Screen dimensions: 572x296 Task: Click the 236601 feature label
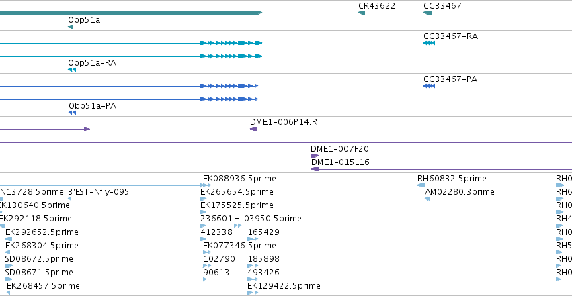tap(216, 219)
